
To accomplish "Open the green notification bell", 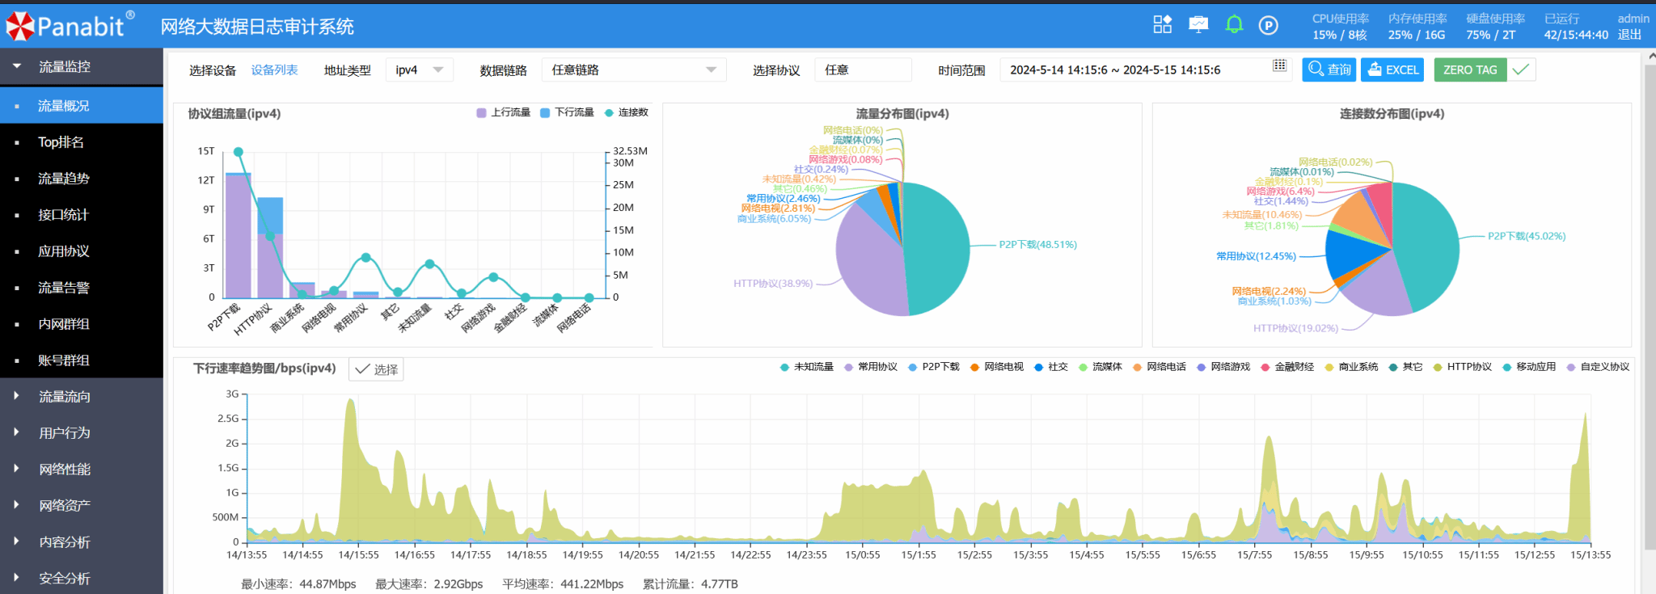I will pos(1234,25).
